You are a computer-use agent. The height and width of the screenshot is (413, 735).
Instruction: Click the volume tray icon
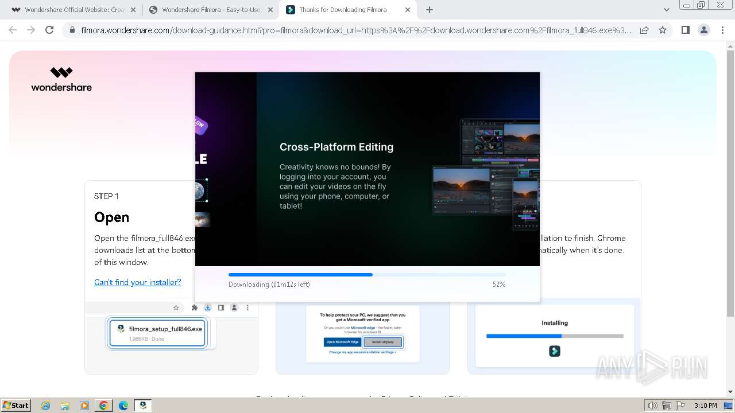point(653,406)
